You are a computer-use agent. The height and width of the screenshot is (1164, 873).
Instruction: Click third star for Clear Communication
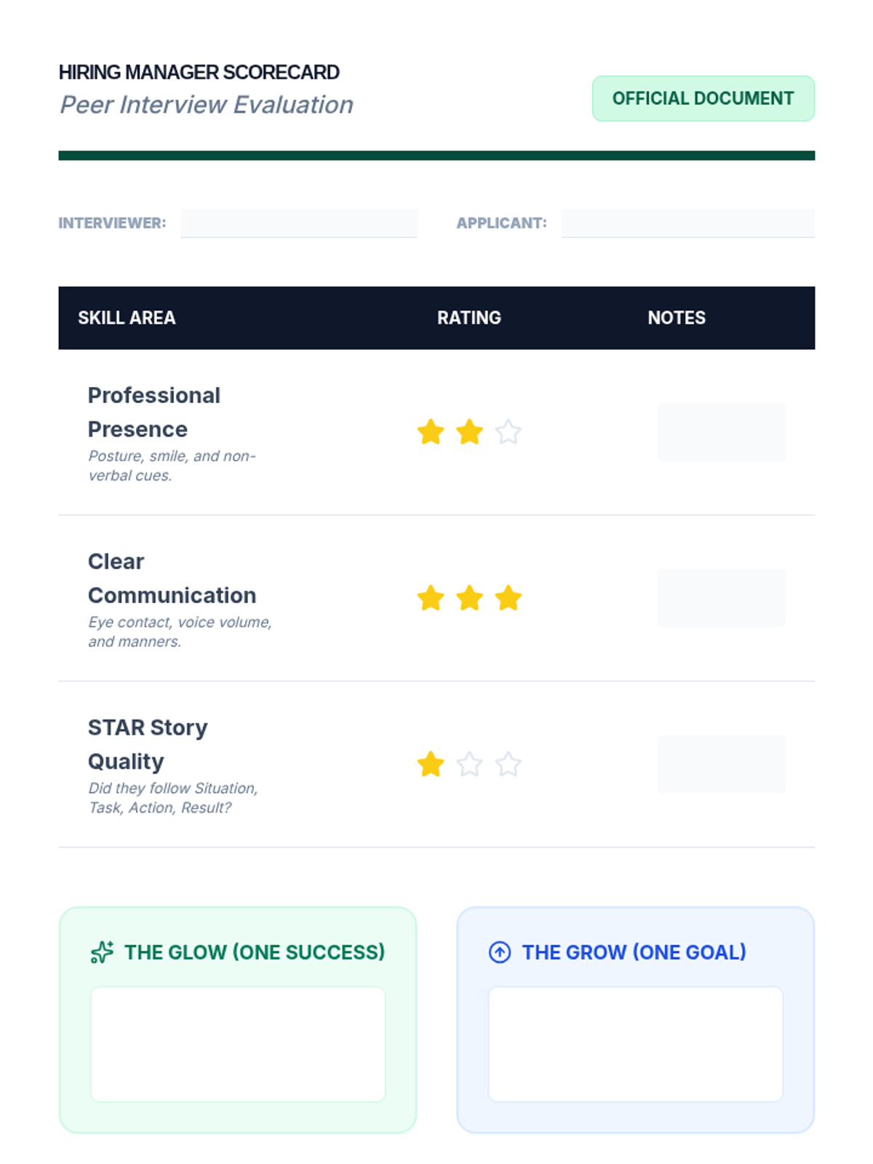pos(508,598)
